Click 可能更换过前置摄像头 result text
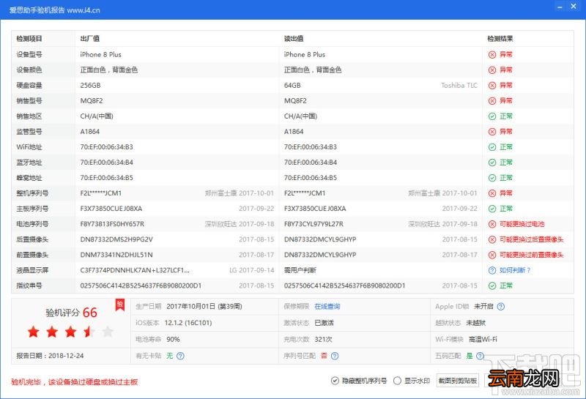This screenshot has height=399, width=586. point(532,255)
